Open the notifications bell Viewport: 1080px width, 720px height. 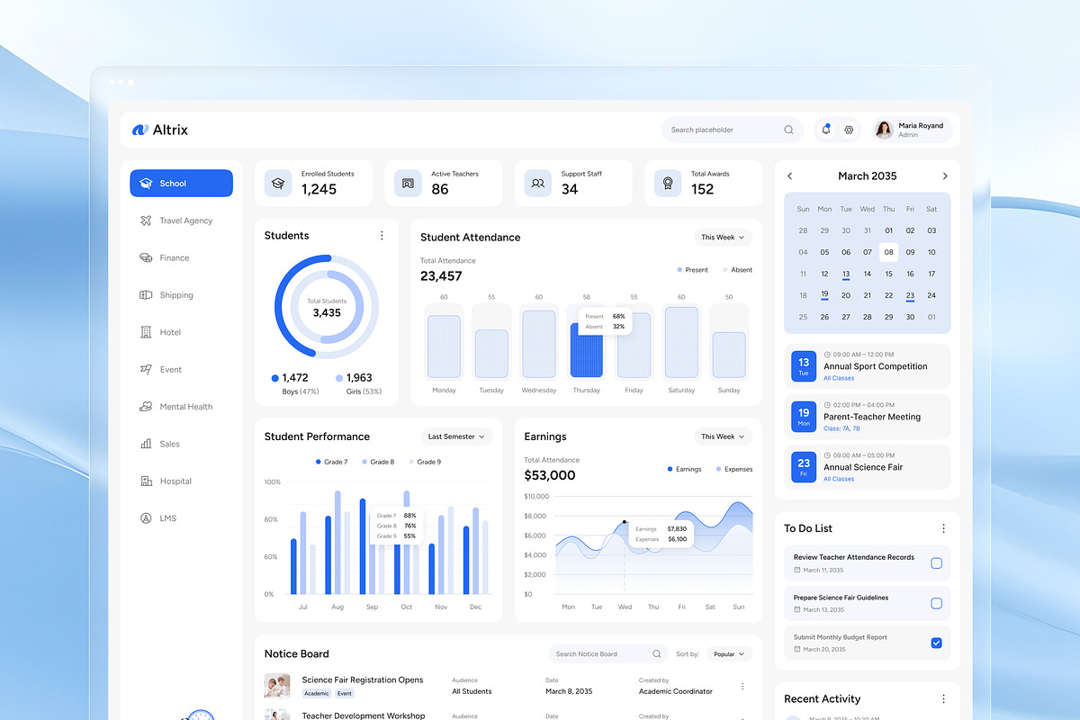pyautogui.click(x=826, y=130)
